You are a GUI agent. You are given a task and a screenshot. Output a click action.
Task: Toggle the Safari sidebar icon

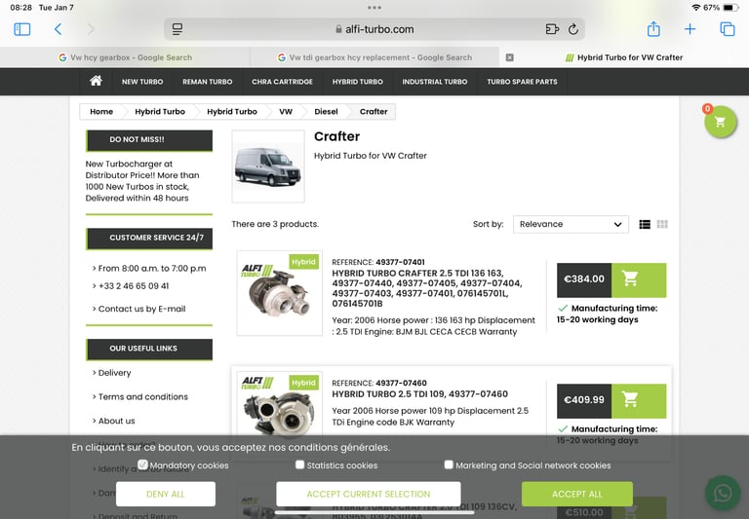pyautogui.click(x=22, y=29)
